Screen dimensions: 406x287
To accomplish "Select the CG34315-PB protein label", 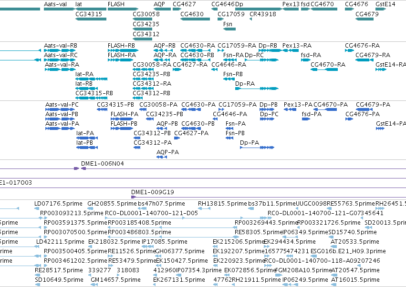I will point(115,105).
